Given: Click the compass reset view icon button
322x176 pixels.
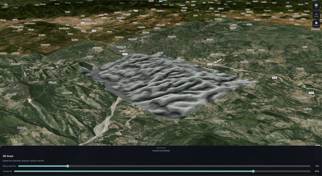Looking at the screenshot, I should (316, 15).
